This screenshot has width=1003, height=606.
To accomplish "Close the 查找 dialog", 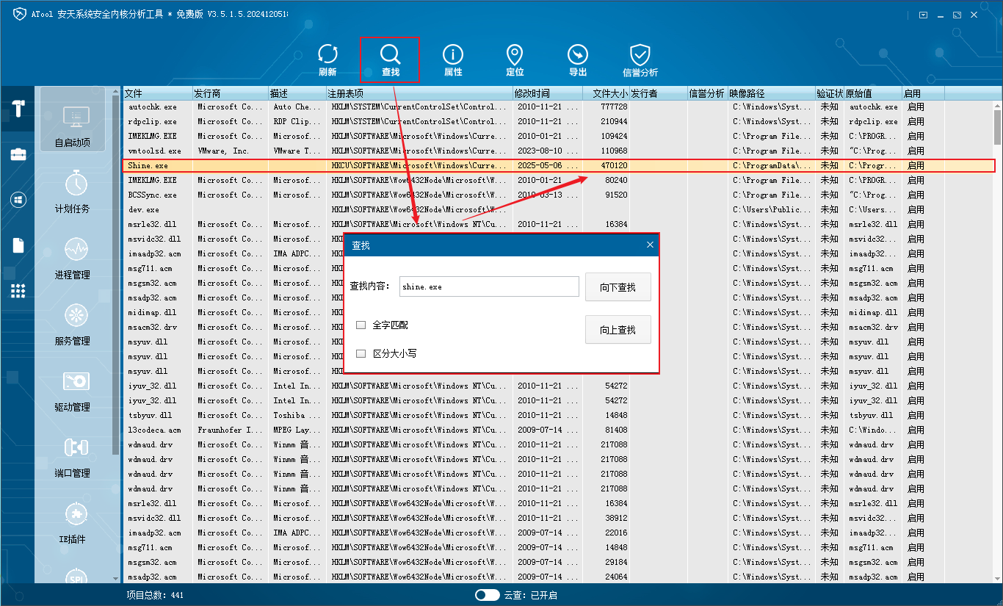I will pos(650,245).
